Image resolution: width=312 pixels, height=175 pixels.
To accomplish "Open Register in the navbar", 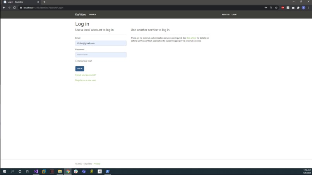I will coord(226,15).
